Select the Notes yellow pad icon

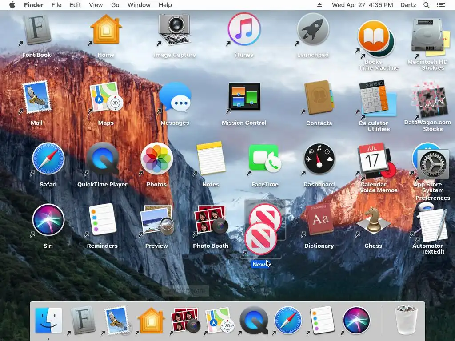pos(211,158)
